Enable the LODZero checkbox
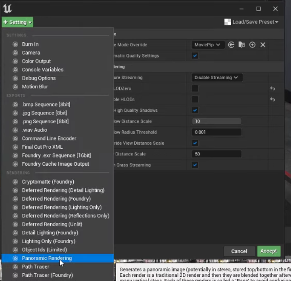This screenshot has width=291, height=281. point(195,88)
